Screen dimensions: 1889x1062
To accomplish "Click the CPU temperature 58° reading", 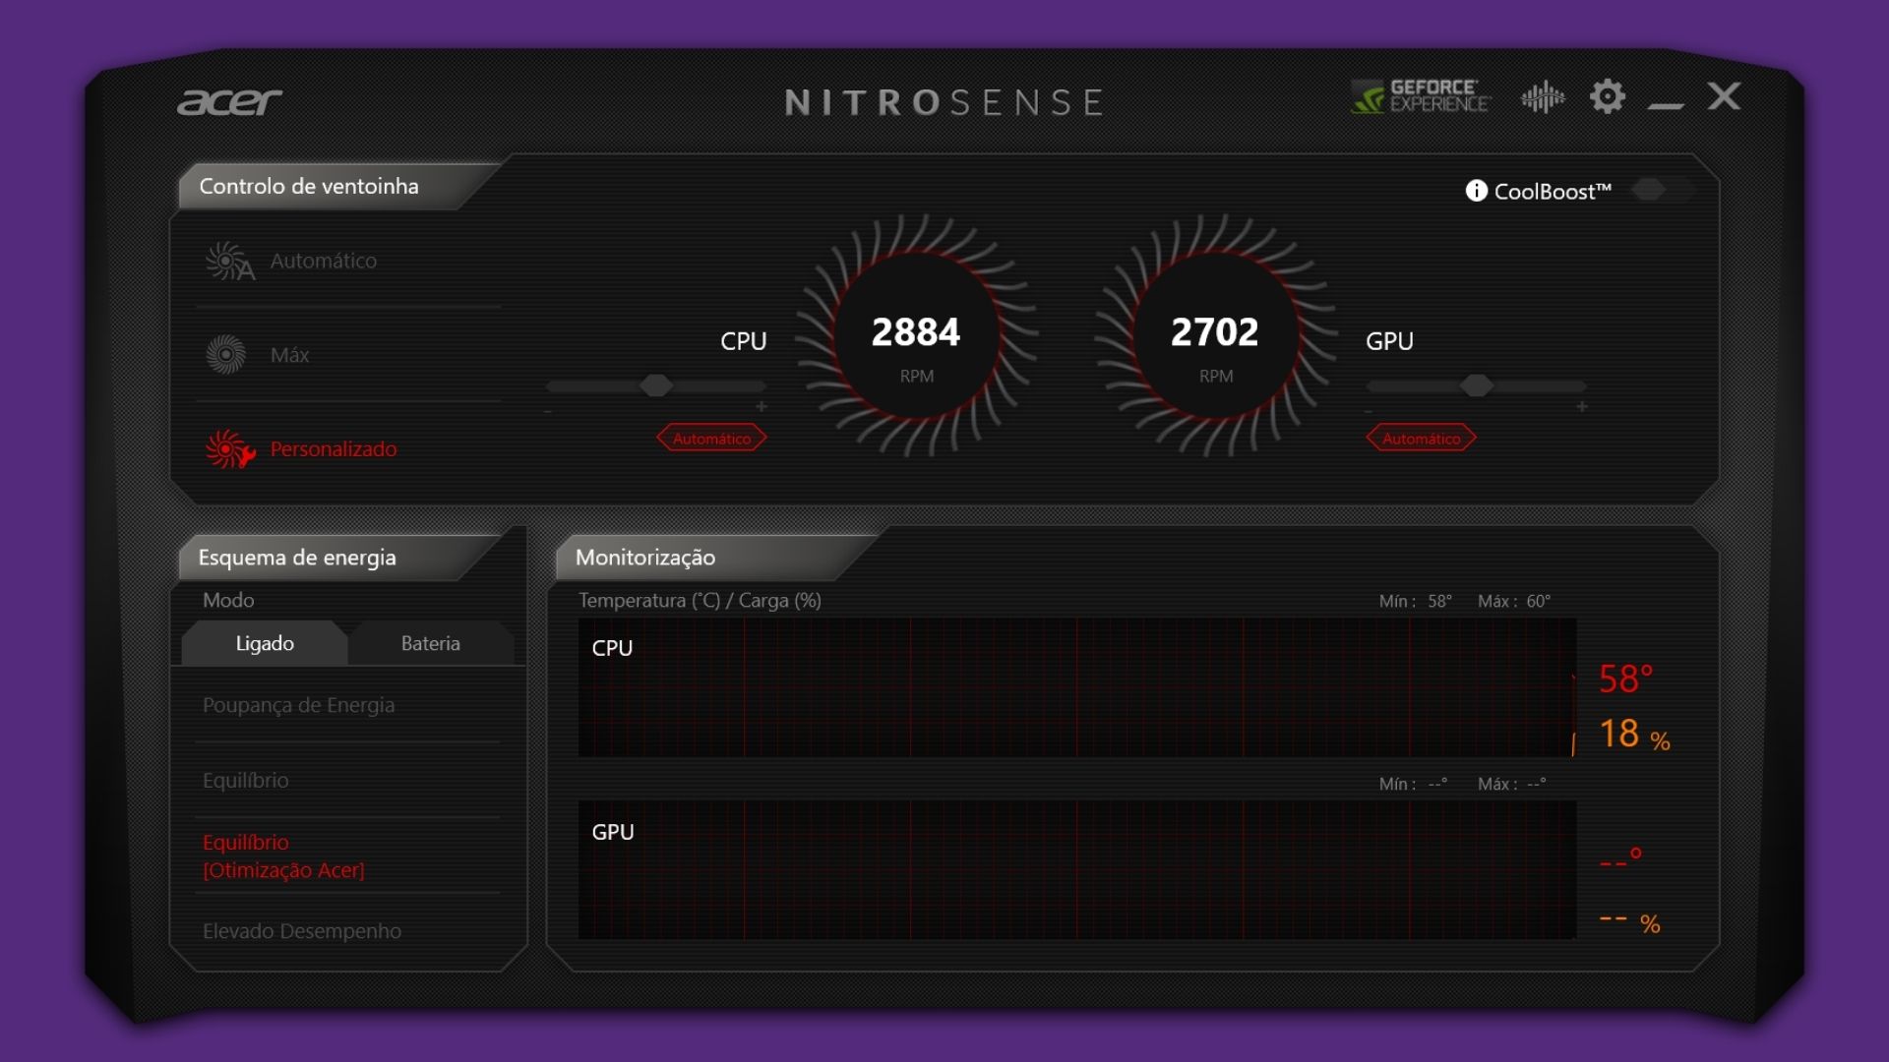I will [x=1625, y=678].
